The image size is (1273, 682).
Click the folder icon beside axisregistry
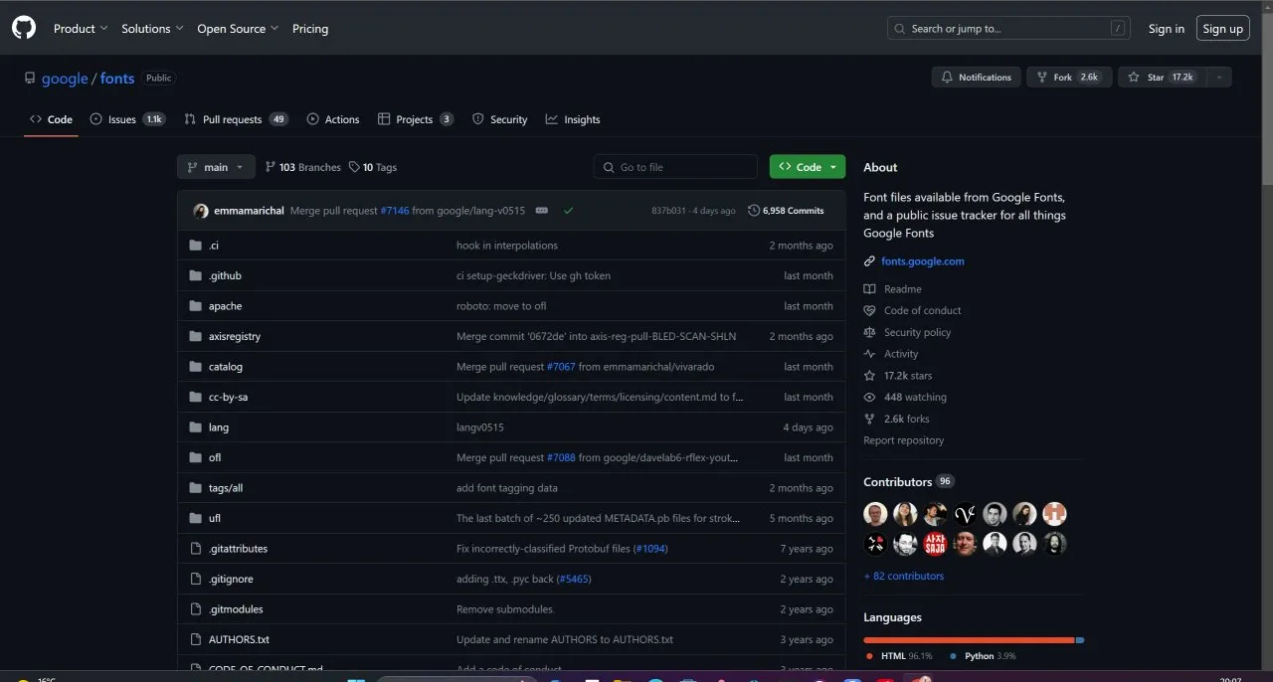196,336
